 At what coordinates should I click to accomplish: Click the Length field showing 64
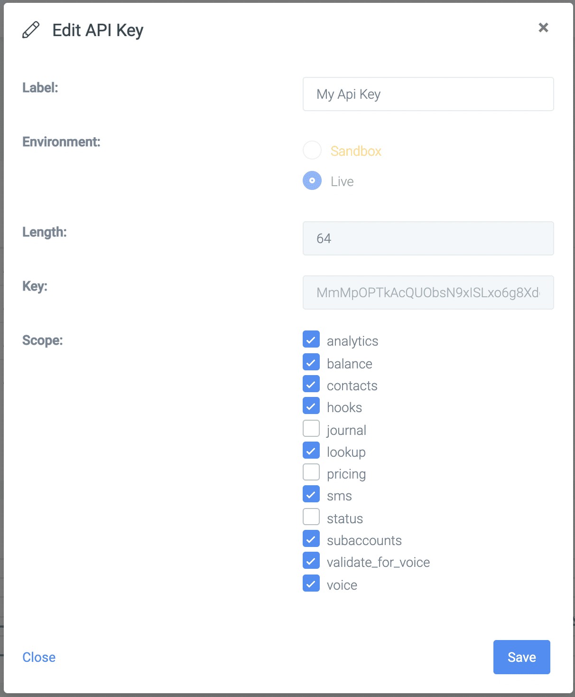[428, 238]
